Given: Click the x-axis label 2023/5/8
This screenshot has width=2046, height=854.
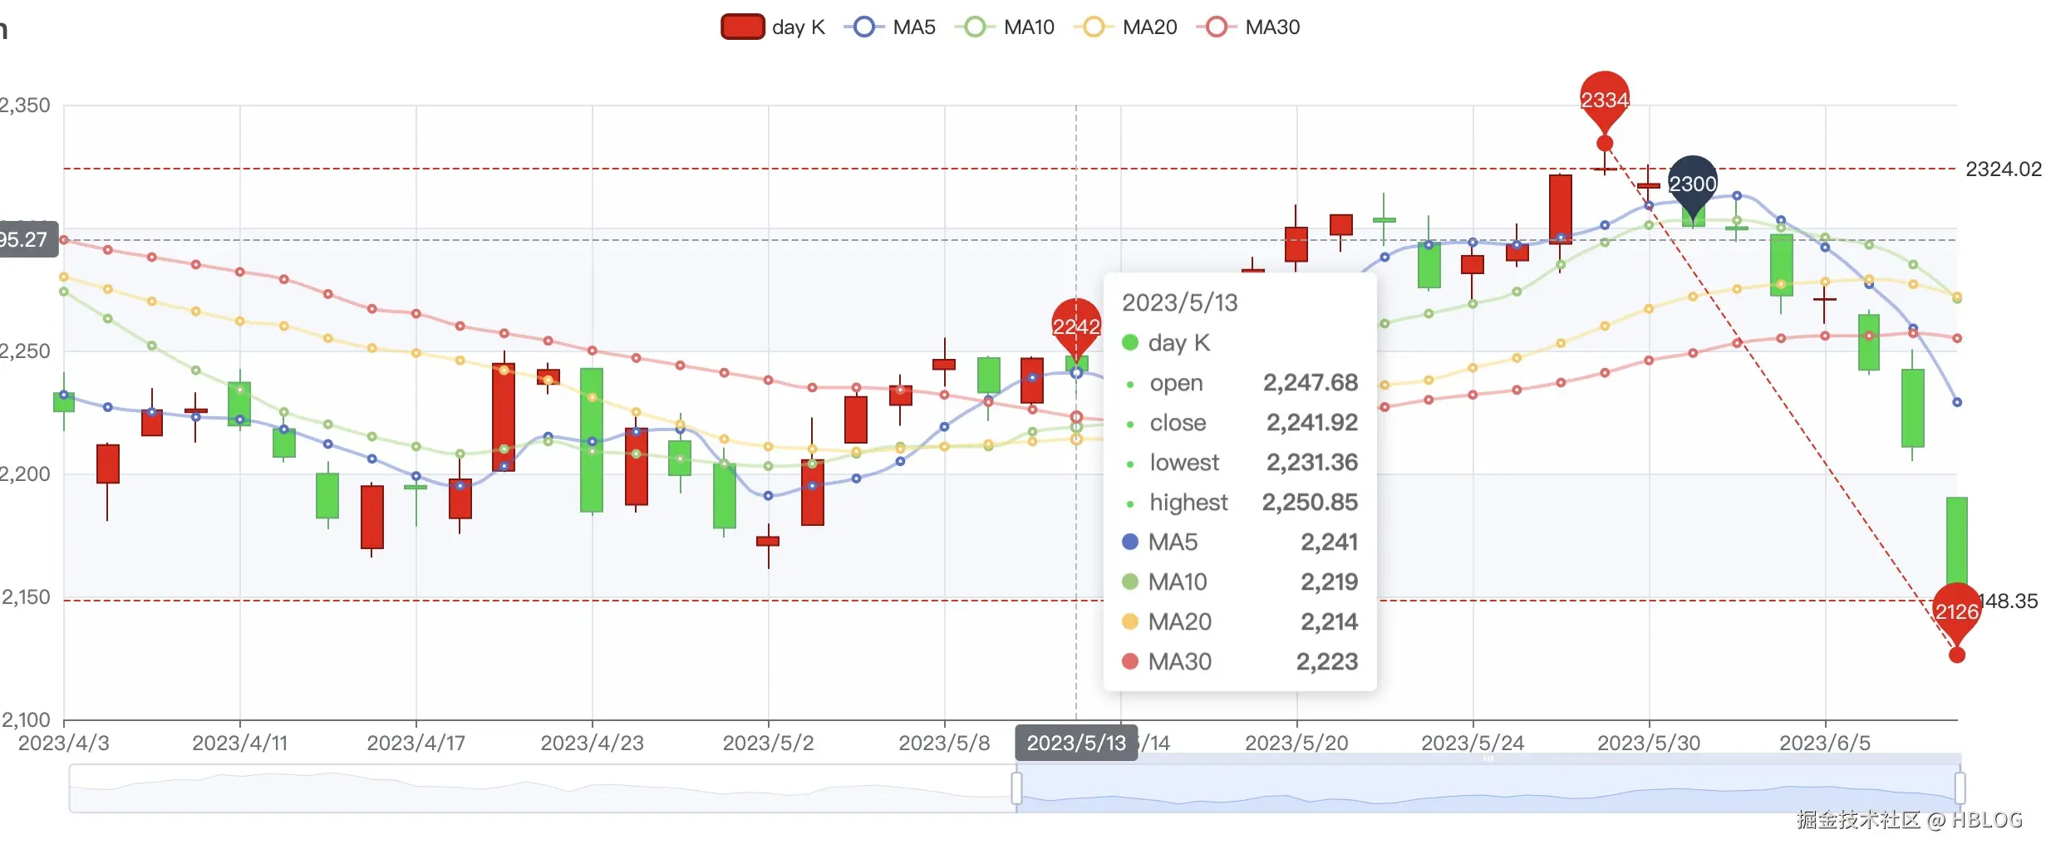Looking at the screenshot, I should pos(945,743).
